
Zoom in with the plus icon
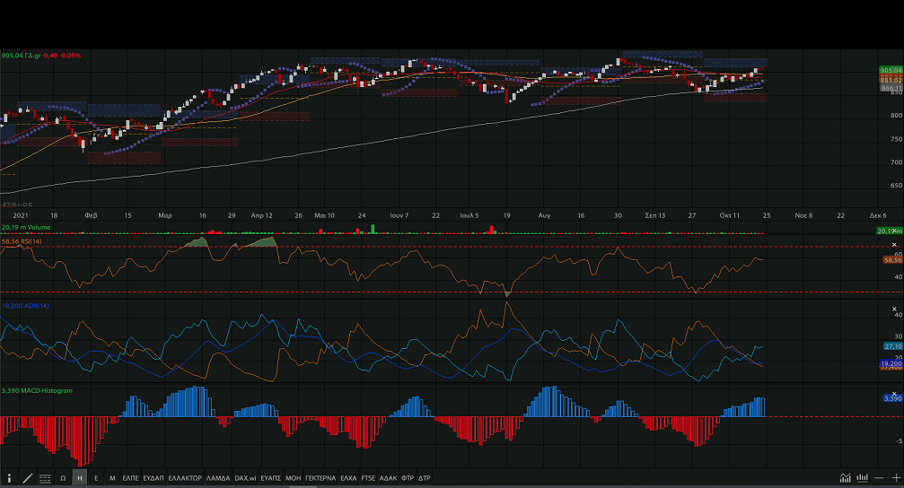[x=896, y=478]
